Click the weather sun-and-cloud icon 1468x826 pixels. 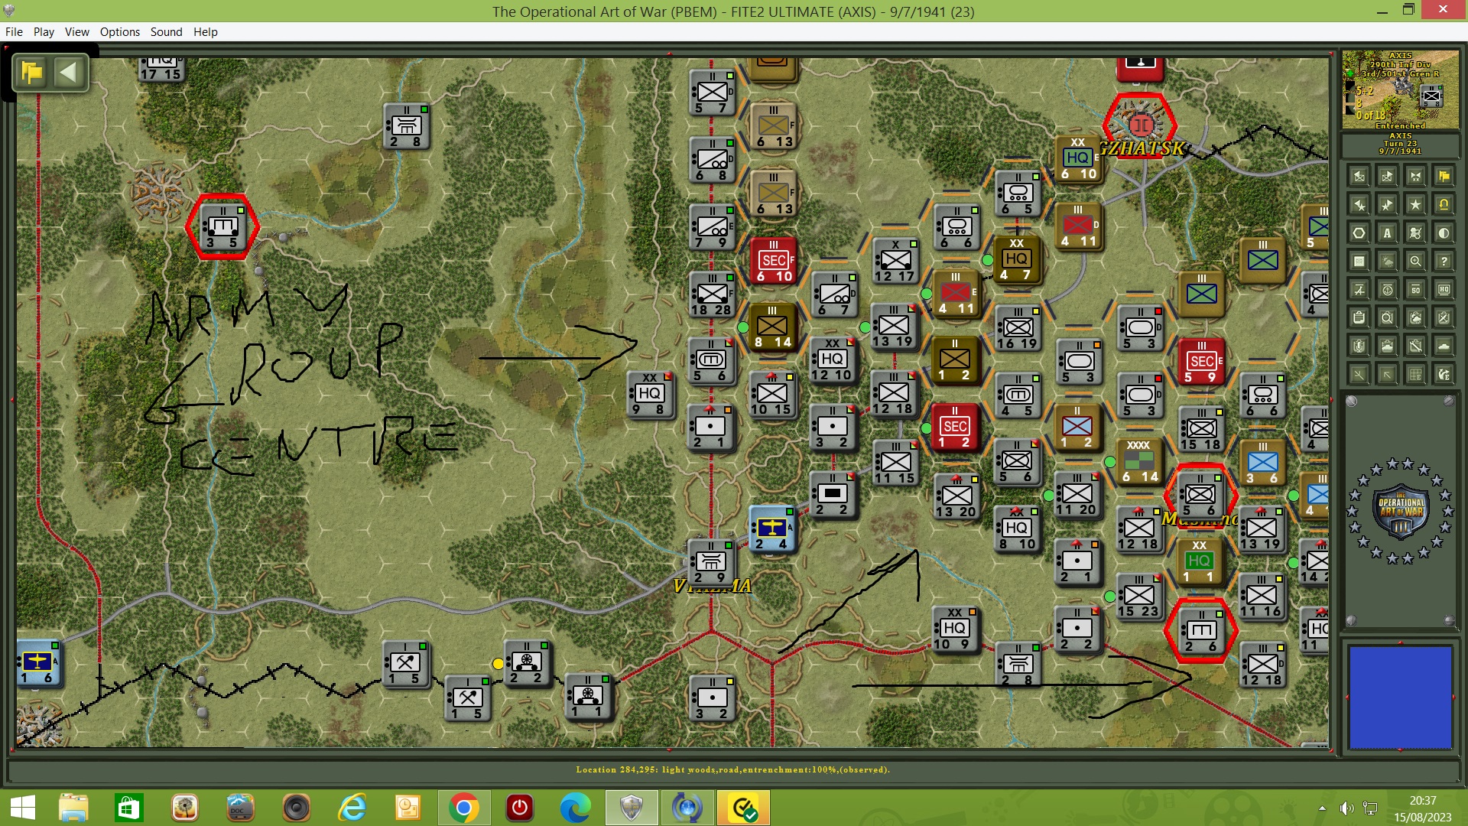(x=1387, y=262)
